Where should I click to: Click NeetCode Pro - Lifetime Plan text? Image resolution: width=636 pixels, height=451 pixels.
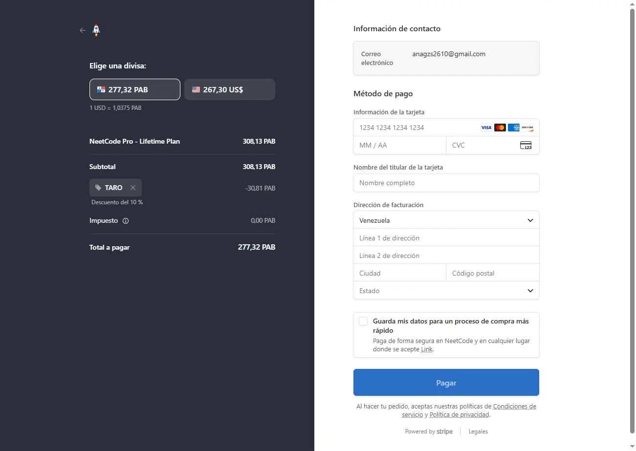tap(134, 141)
